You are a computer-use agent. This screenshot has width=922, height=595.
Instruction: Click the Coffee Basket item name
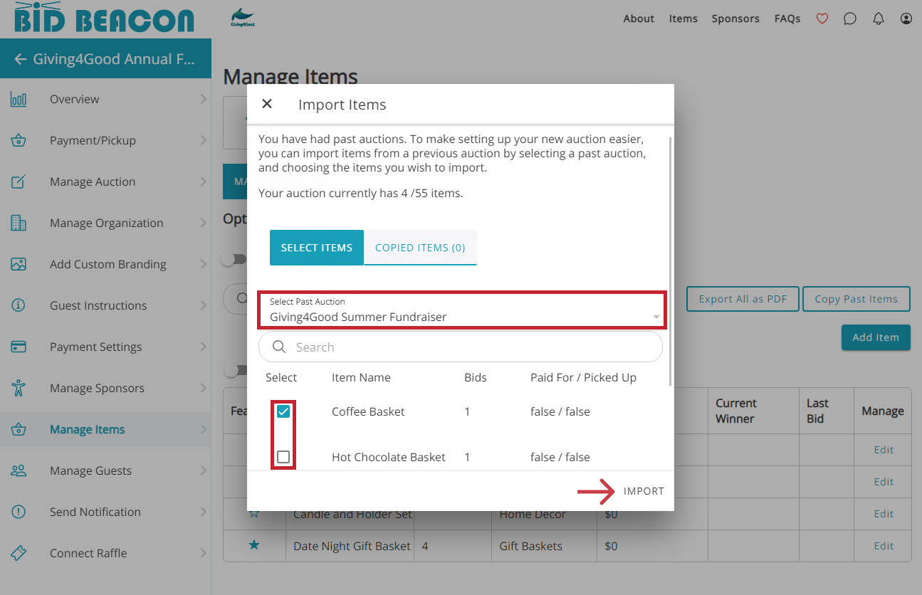click(368, 411)
